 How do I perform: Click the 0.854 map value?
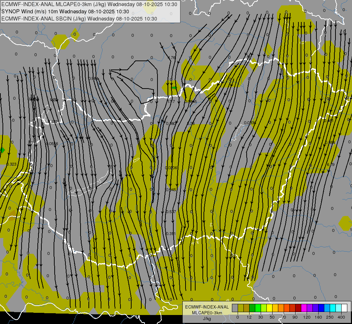[330, 143]
